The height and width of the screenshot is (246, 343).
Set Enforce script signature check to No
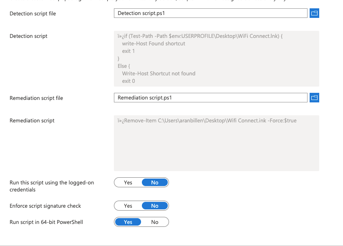(x=155, y=206)
